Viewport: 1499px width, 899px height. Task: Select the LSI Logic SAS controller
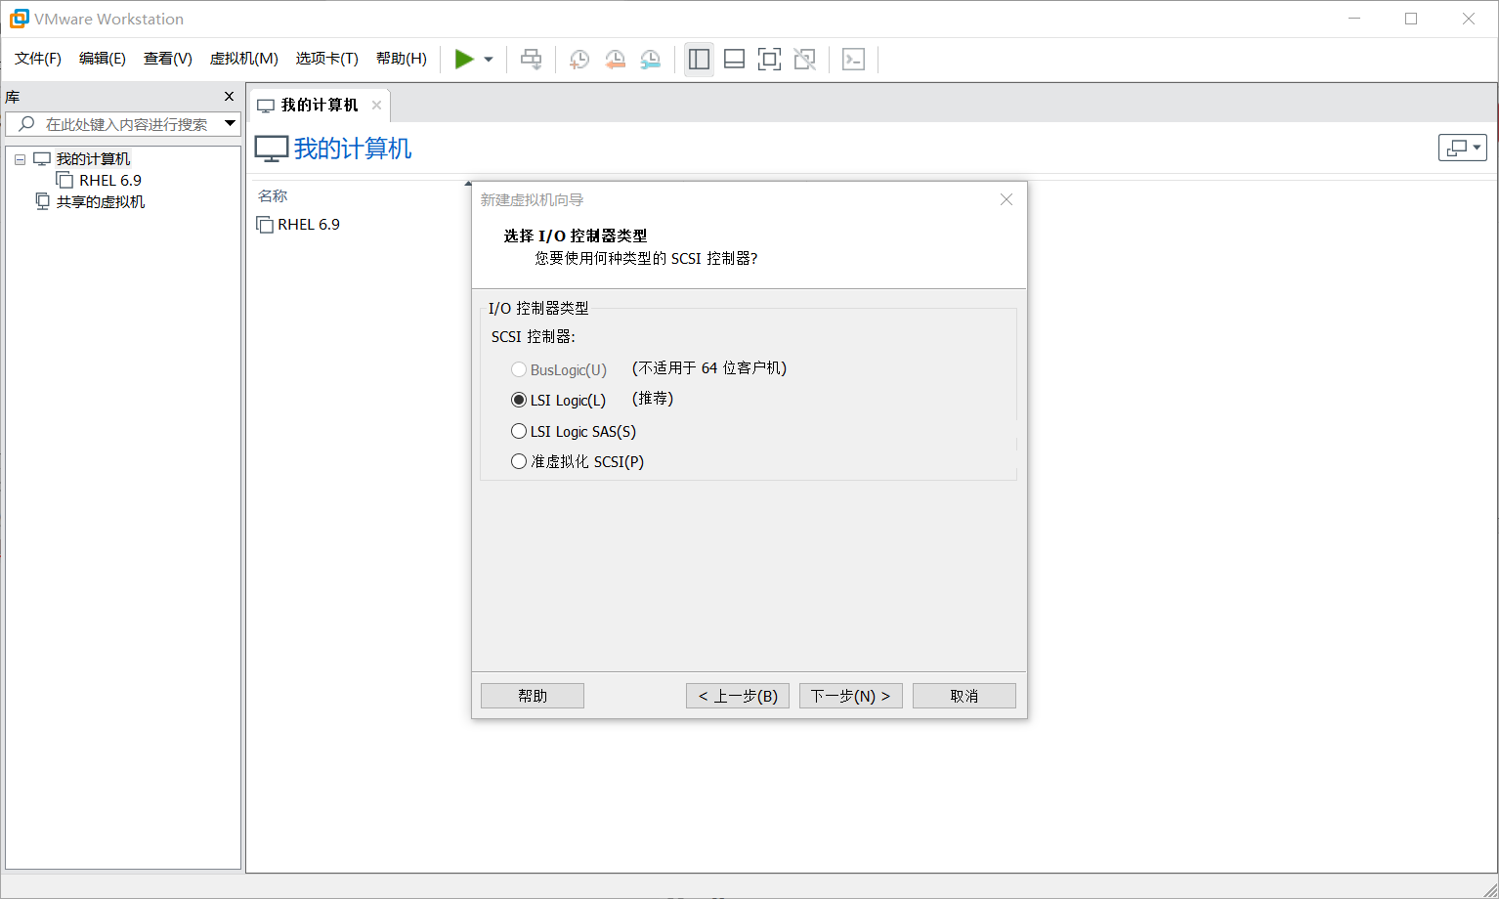519,430
